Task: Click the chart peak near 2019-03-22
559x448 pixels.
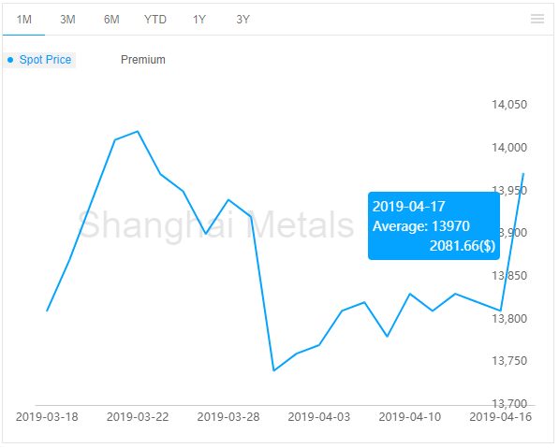Action: point(138,132)
